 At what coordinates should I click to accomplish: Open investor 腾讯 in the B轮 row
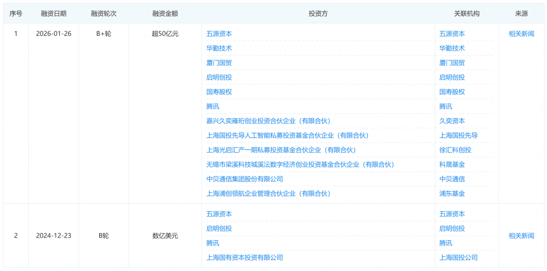point(213,243)
